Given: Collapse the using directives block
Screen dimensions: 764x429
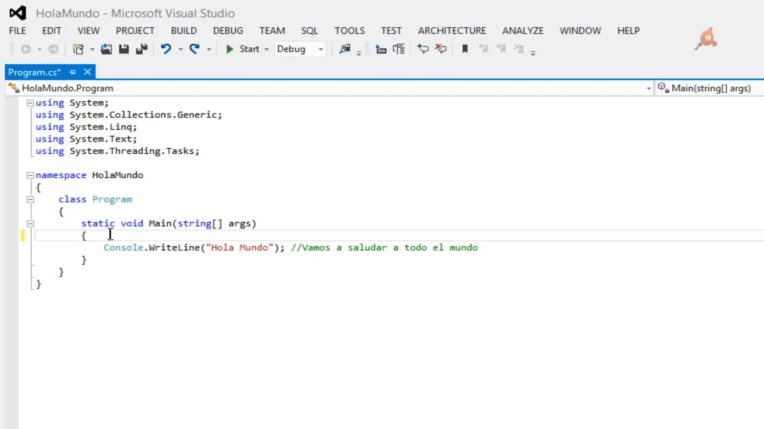Looking at the screenshot, I should (30, 103).
